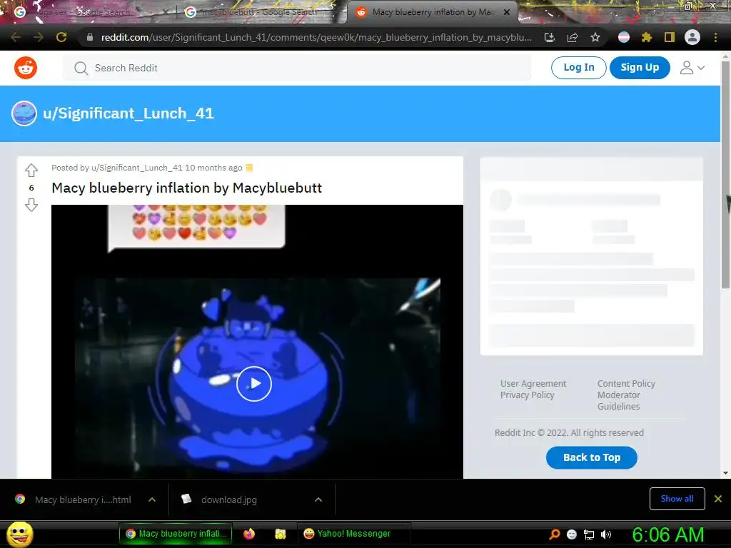
Task: Open Chrome three-dot menu
Action: [715, 37]
